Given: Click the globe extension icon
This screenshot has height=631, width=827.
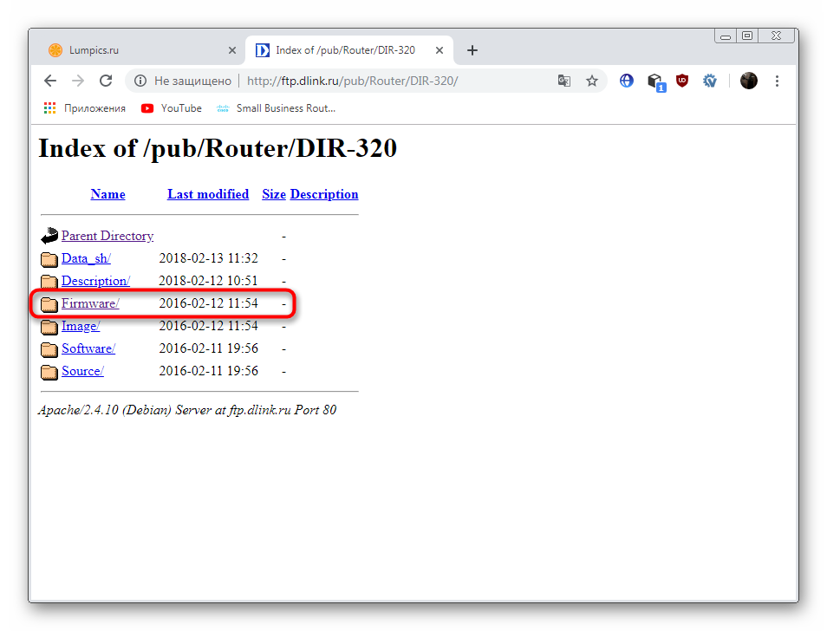Looking at the screenshot, I should [627, 81].
